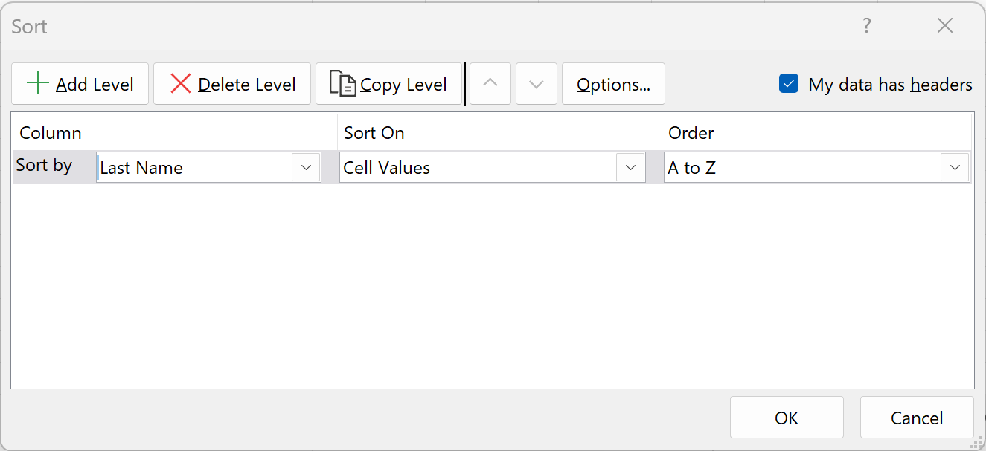986x451 pixels.
Task: Confirm the sort with the OK button
Action: point(787,418)
